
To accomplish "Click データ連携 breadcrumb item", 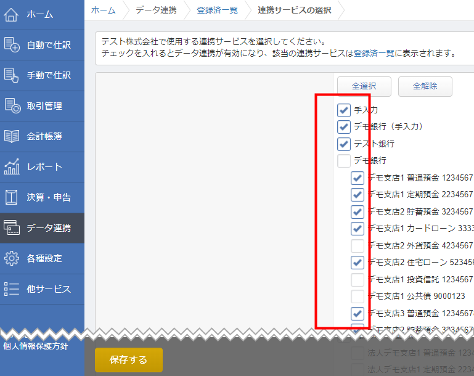I will [x=156, y=10].
